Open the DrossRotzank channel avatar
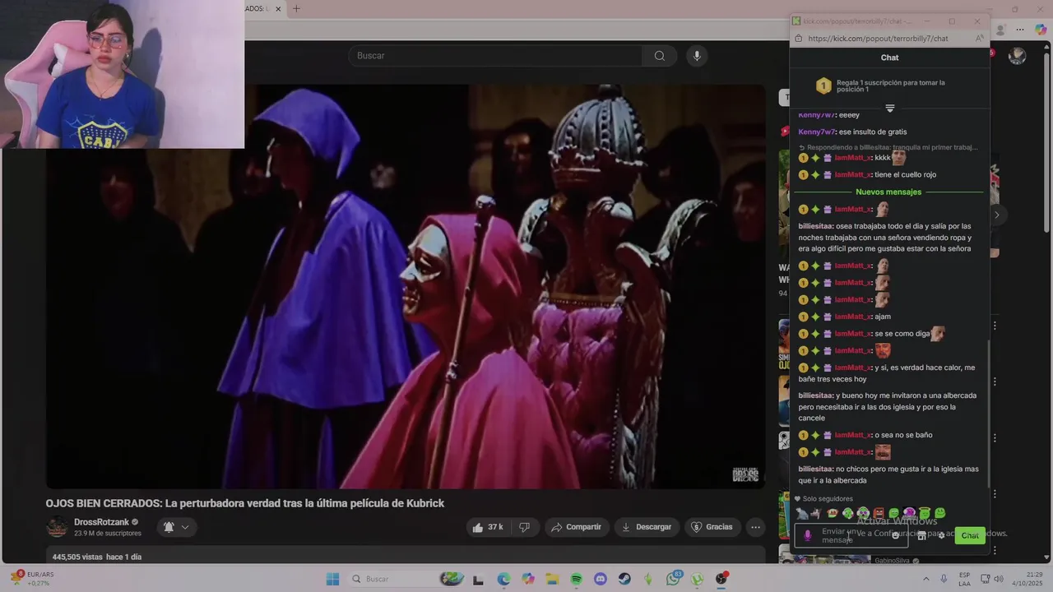Screen dimensions: 1053x592 coord(58,527)
